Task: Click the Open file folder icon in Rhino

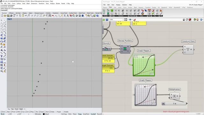Action: (5, 16)
